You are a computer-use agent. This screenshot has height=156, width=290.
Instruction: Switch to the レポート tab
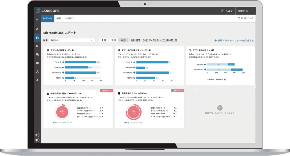(47, 18)
